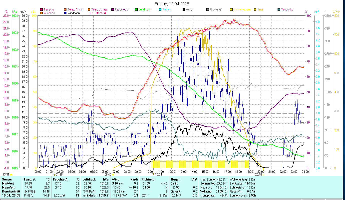Click the chart title Freitag, 10.04.2015
The height and width of the screenshot is (200, 345).
tap(172, 4)
